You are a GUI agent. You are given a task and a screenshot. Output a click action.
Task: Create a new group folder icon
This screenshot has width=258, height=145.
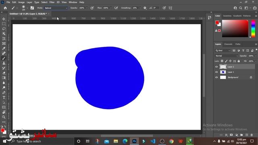coord(241,135)
